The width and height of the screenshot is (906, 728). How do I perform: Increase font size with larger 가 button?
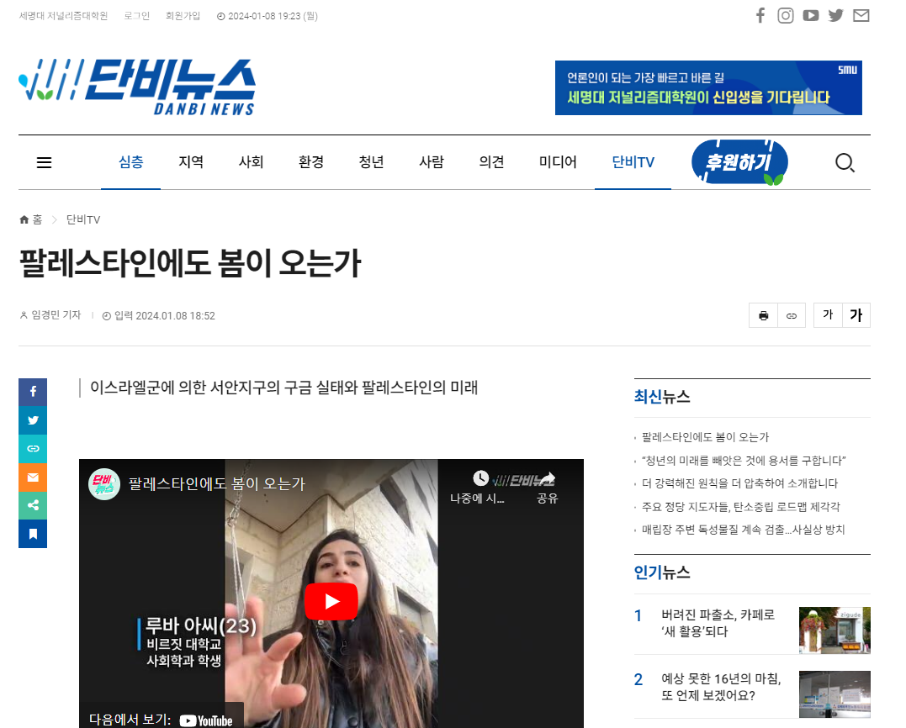pos(856,315)
